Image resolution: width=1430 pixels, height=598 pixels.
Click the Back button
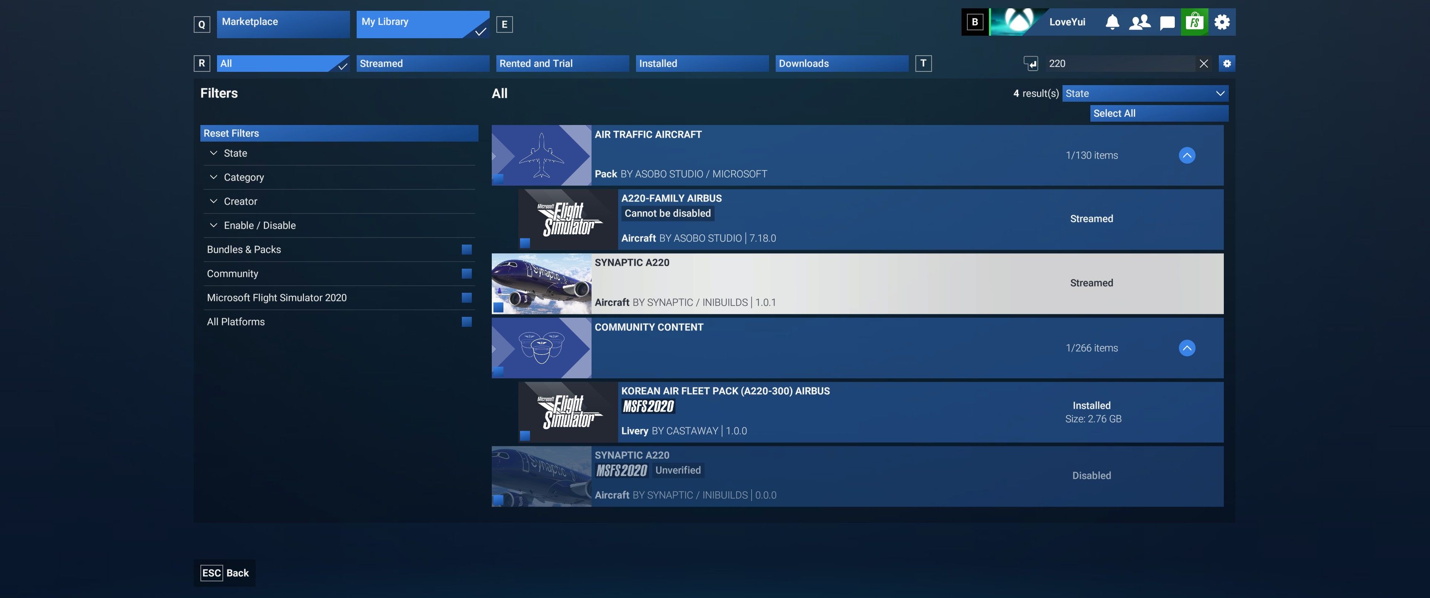click(x=225, y=573)
